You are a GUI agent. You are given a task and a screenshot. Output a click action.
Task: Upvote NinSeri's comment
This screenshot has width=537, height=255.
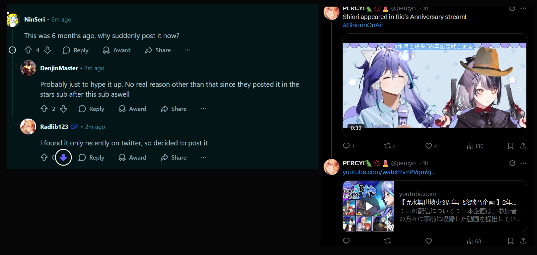pos(28,50)
